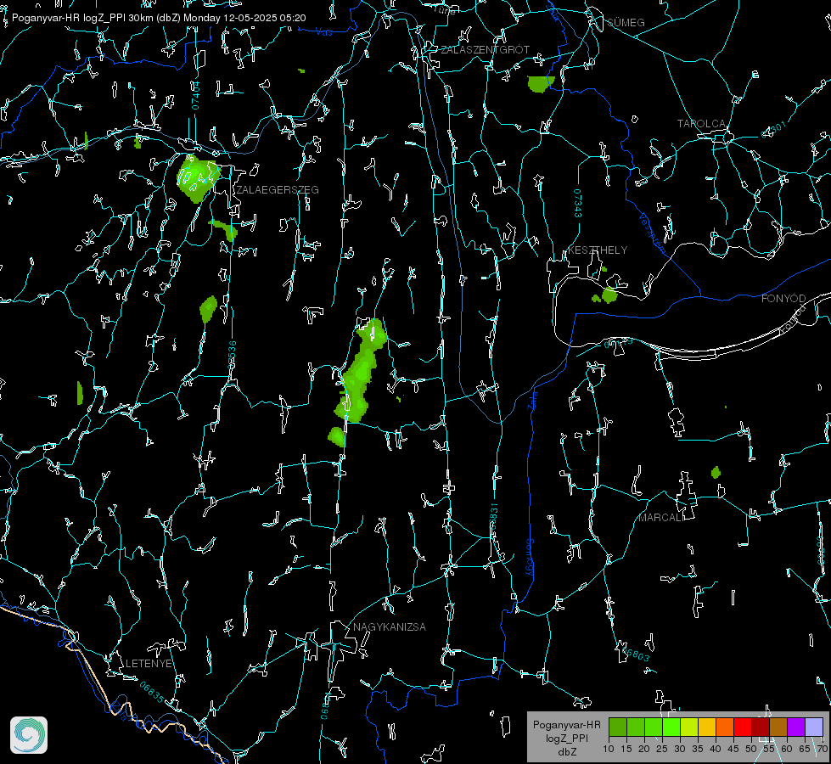Click the TAPOLCA town label
Screen dimensions: 831x764
[702, 124]
